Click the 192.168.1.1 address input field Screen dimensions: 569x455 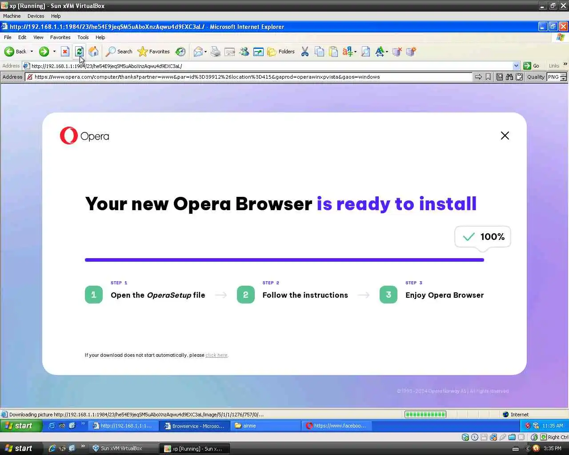271,66
